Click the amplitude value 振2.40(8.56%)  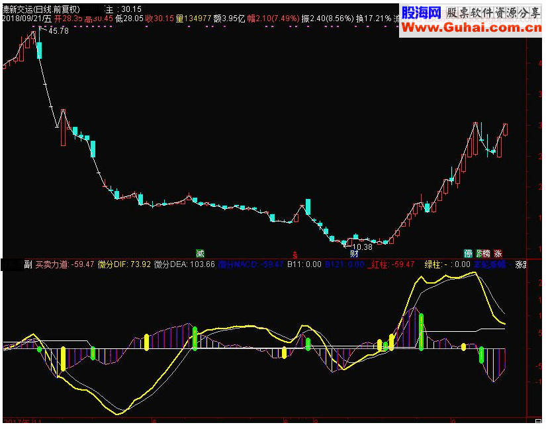328,19
